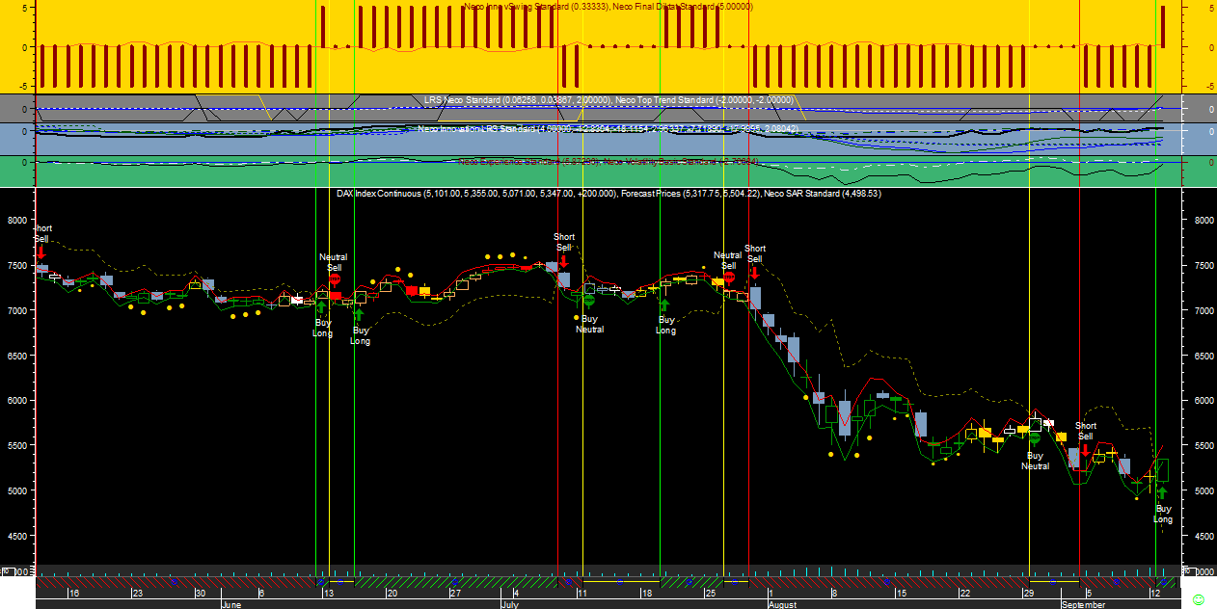Click the last green candlestick at September 12
1217x609 pixels.
point(1162,470)
